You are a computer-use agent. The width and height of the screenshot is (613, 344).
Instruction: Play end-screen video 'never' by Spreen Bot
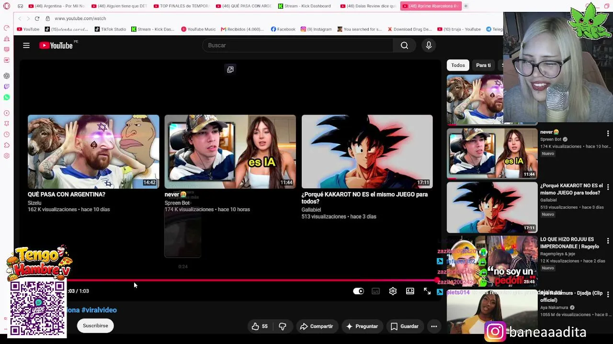[x=230, y=151]
